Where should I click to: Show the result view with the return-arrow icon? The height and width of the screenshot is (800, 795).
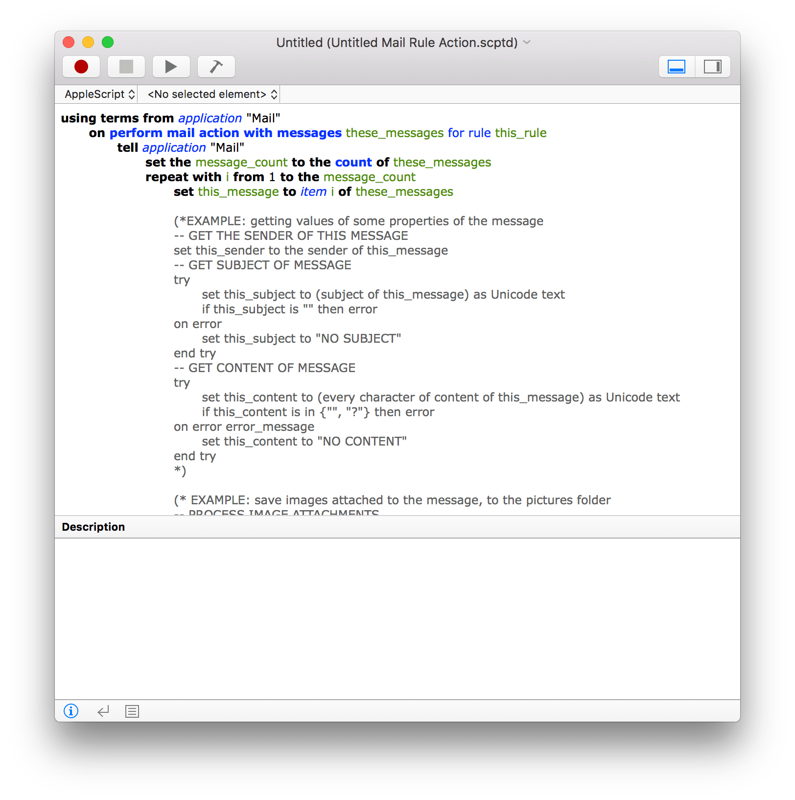click(x=103, y=711)
